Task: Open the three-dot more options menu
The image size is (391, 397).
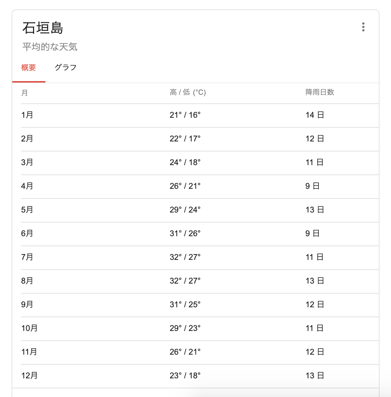Action: click(x=363, y=27)
